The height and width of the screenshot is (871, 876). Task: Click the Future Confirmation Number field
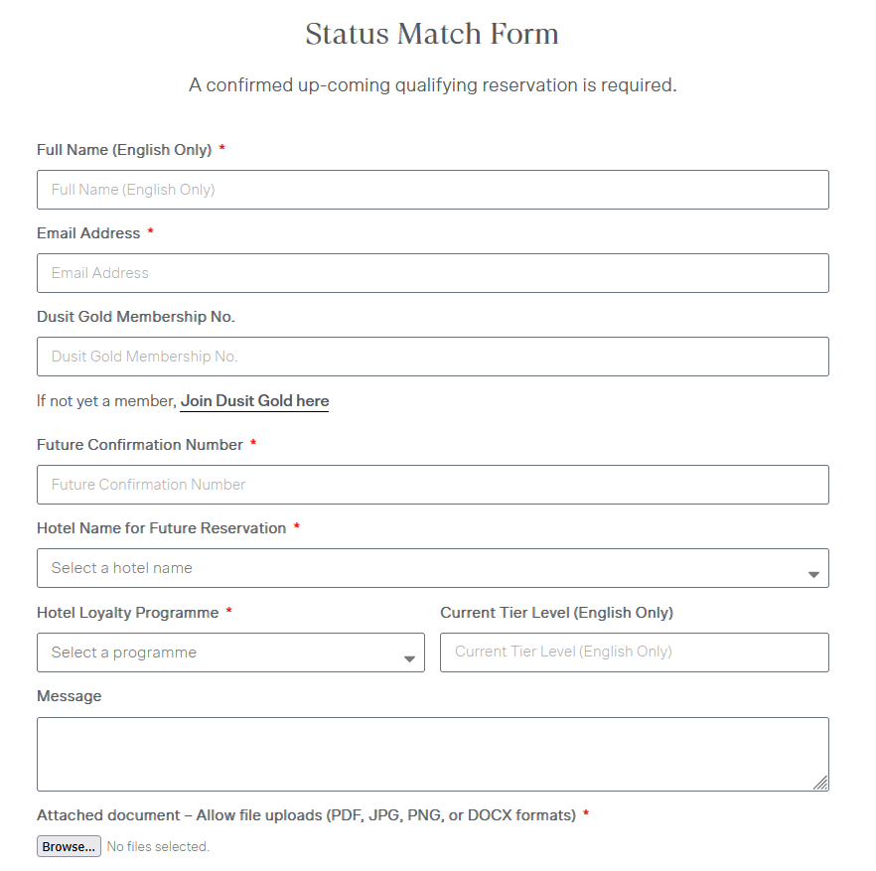pos(432,485)
